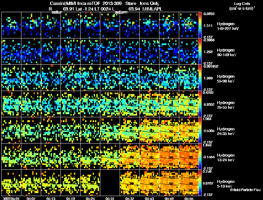The height and width of the screenshot is (200, 263).
Task: Click the '0.8302' colorbar value
Action: (209, 104)
